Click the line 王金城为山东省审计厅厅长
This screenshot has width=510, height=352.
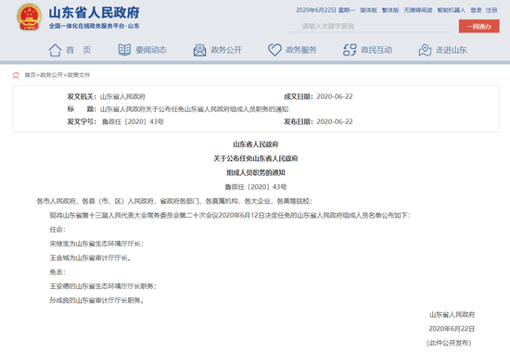click(90, 258)
